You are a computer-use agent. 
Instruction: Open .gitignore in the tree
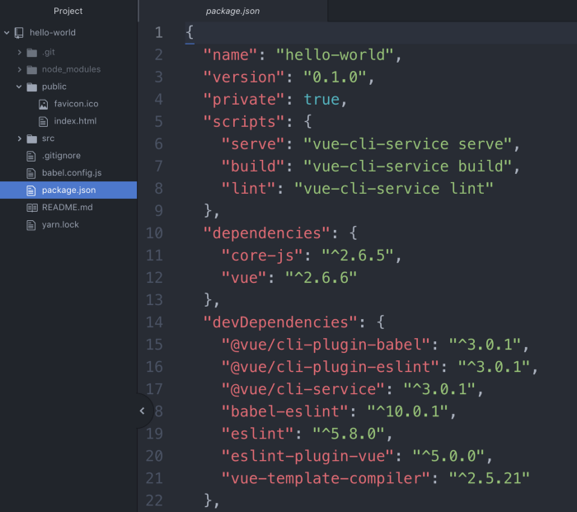61,156
